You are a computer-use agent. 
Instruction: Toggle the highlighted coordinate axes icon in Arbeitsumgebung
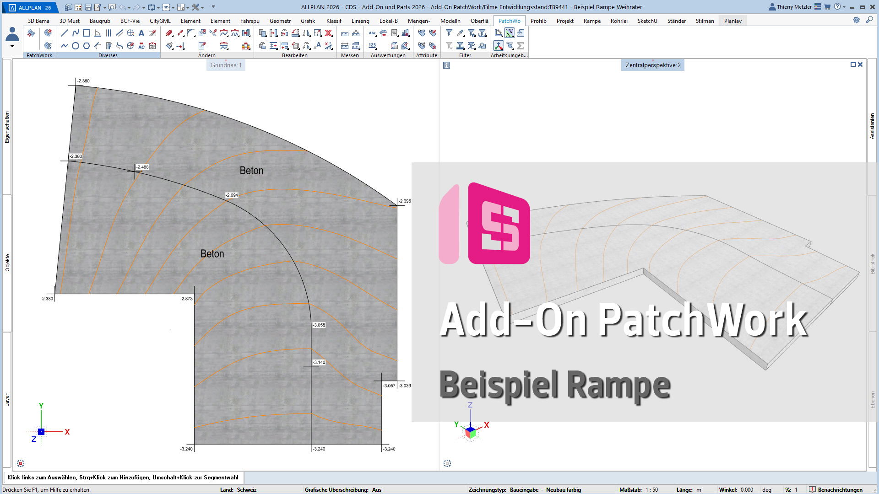499,46
